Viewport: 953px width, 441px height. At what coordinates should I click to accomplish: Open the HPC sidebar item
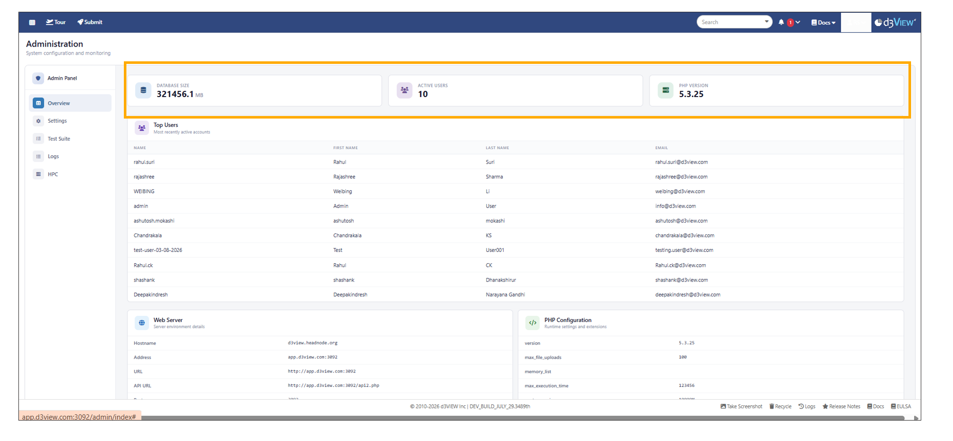click(x=53, y=174)
